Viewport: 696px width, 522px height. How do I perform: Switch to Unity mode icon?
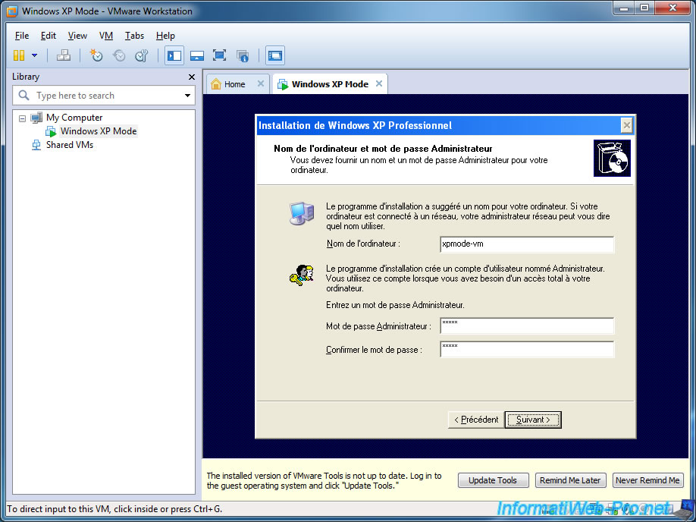243,55
